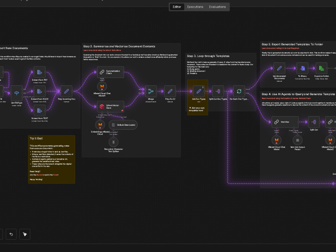The height and width of the screenshot is (252, 336).
Task: Select the Get FileType switch node
Action: pyautogui.click(x=17, y=93)
